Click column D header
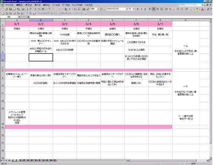 (89, 20)
